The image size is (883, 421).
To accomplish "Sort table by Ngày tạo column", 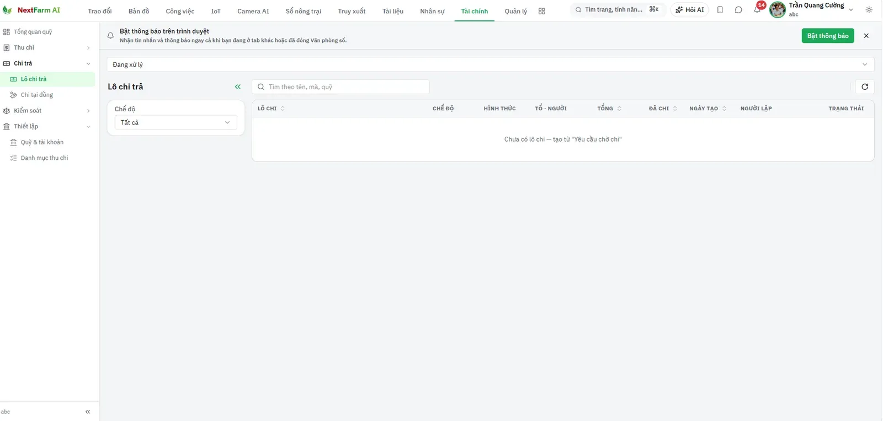I will click(x=708, y=109).
